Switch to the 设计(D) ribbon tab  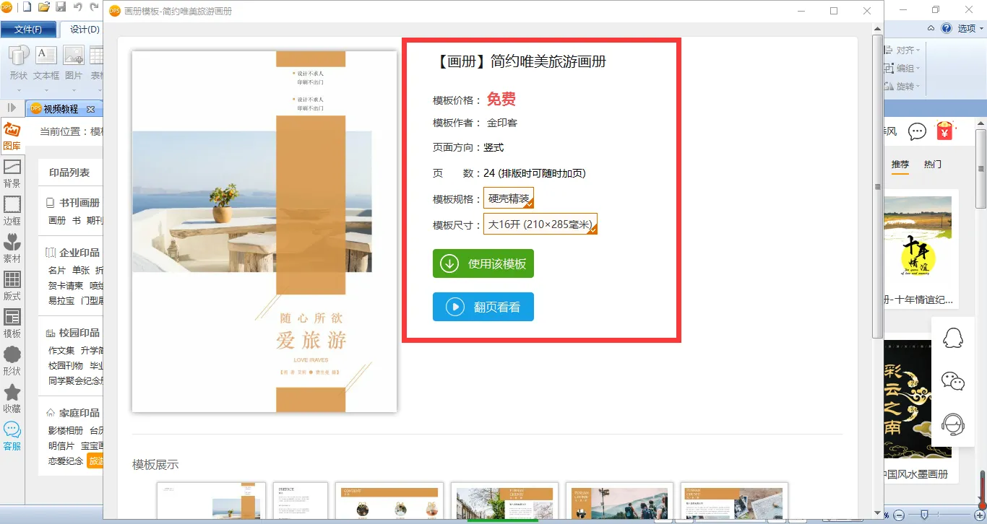[85, 30]
